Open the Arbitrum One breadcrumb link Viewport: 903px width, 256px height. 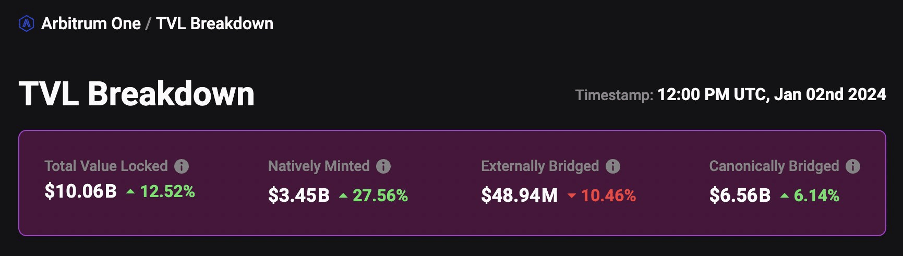pos(91,23)
